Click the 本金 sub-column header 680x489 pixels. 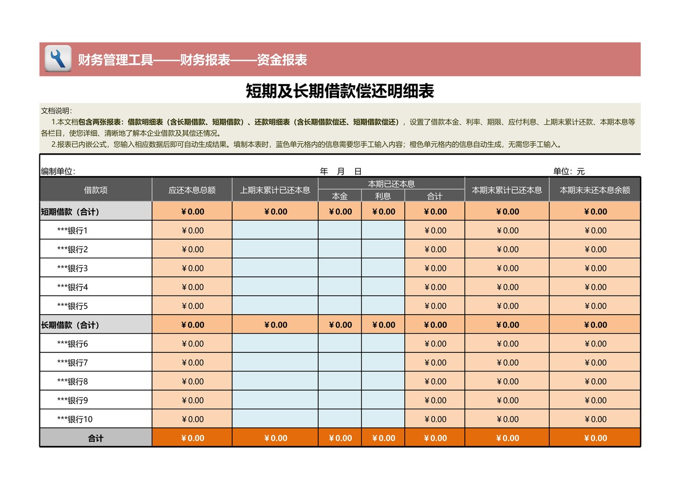[340, 196]
